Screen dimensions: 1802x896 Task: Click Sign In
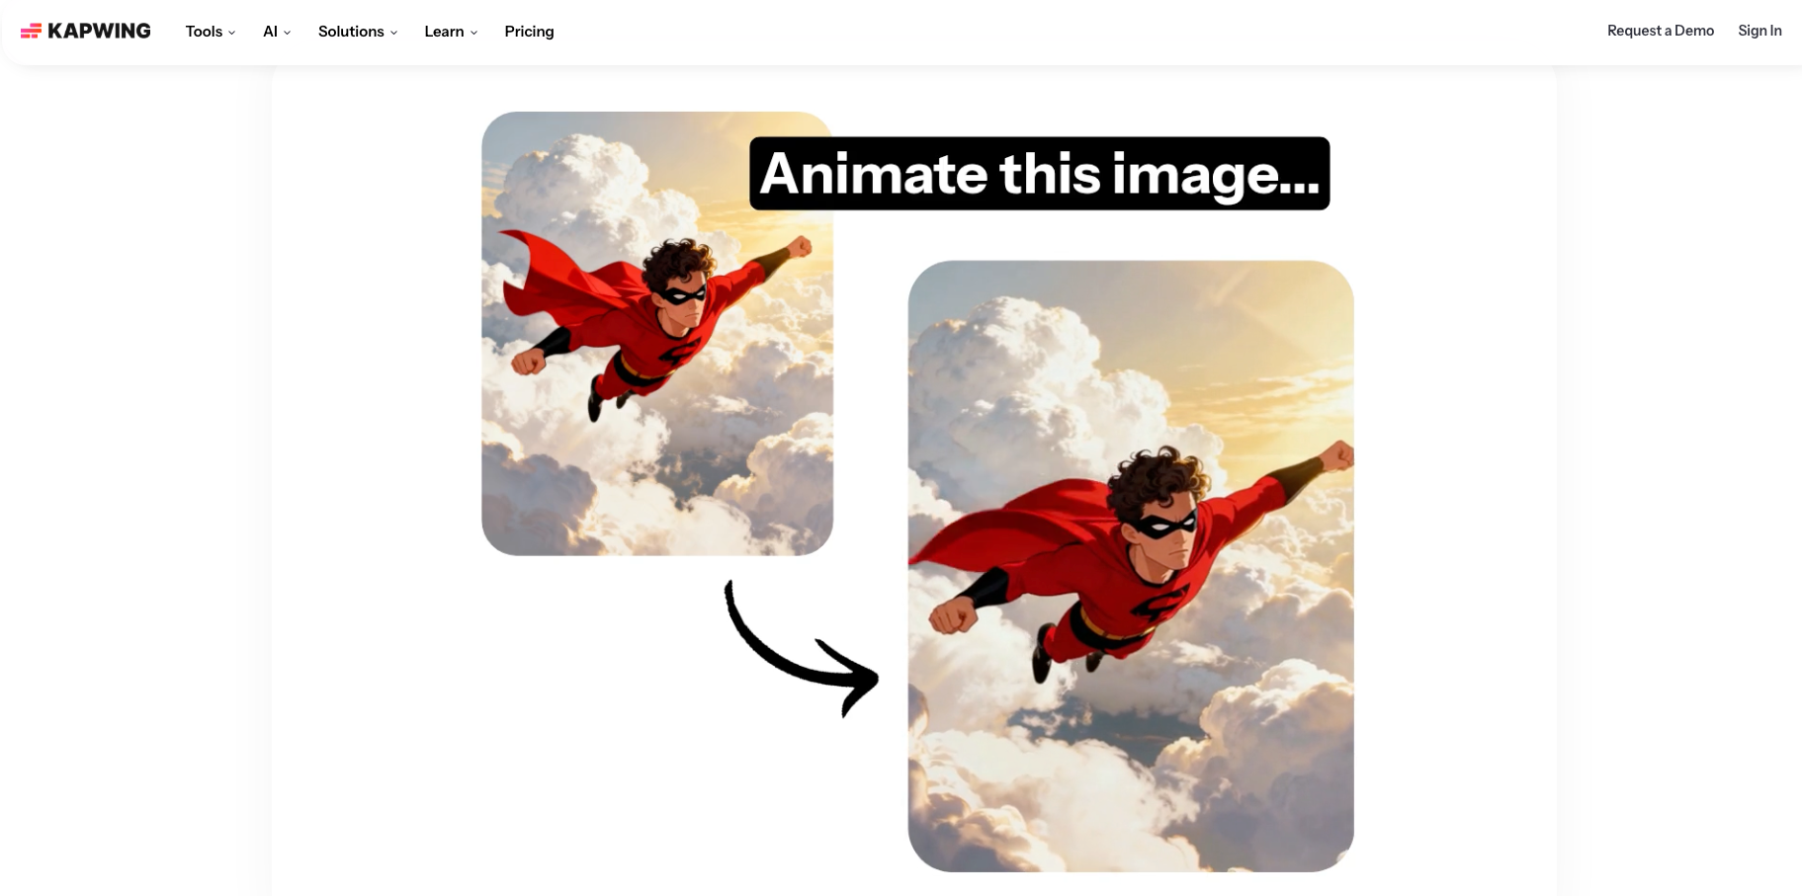[x=1759, y=31]
